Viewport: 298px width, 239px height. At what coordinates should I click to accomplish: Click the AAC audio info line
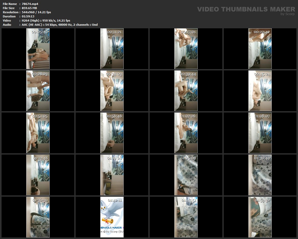pyautogui.click(x=59, y=25)
